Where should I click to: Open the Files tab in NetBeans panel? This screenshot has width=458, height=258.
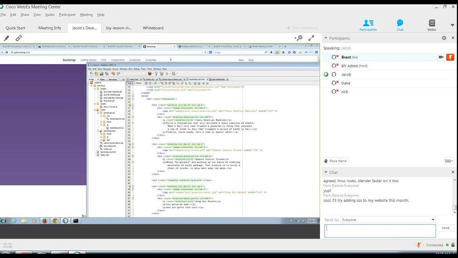pyautogui.click(x=102, y=79)
